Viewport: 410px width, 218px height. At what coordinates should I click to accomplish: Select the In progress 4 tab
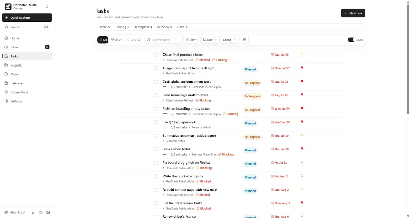(143, 27)
